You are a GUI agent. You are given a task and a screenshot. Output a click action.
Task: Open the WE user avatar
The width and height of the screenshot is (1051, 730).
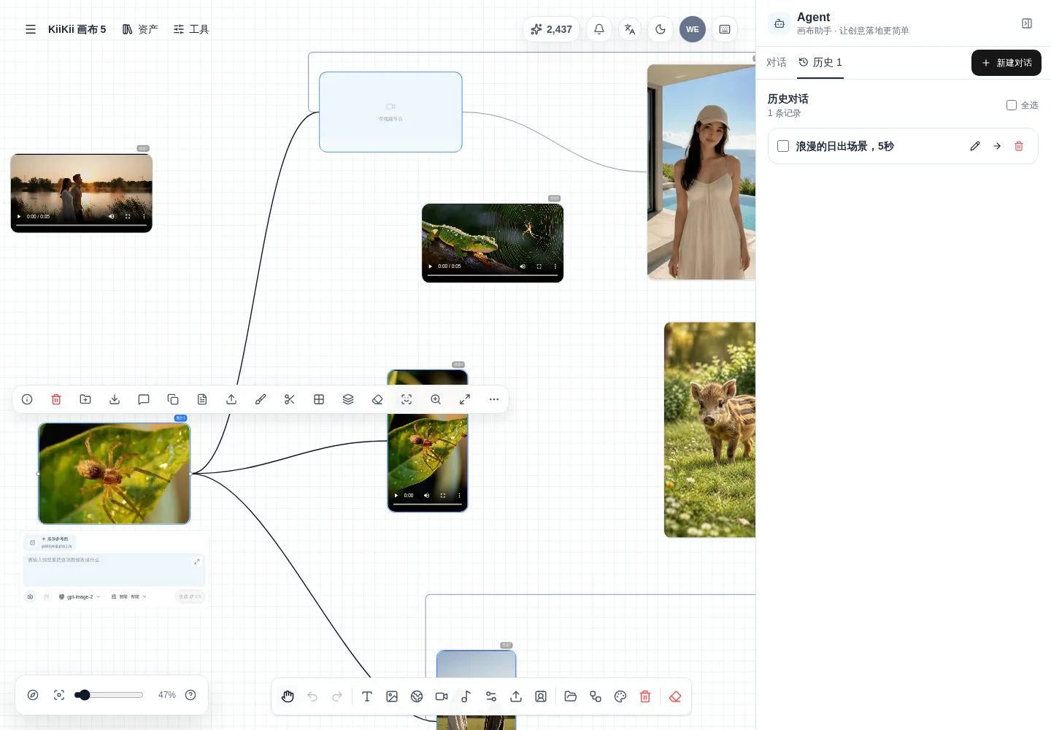click(x=693, y=29)
